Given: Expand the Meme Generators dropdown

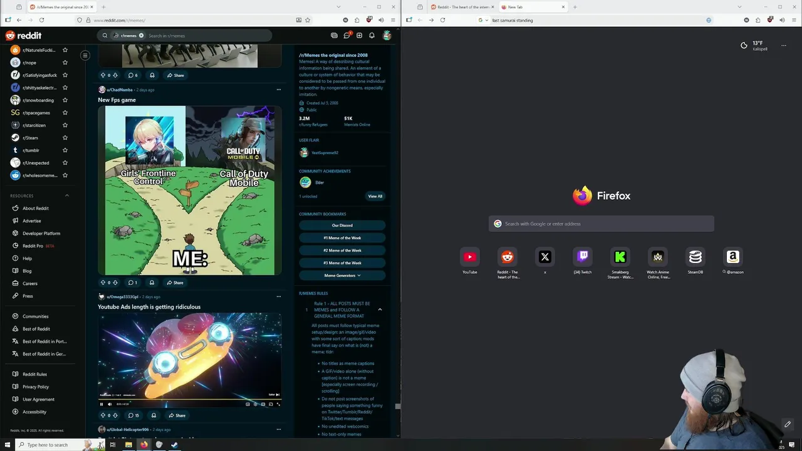Looking at the screenshot, I should click(x=342, y=276).
